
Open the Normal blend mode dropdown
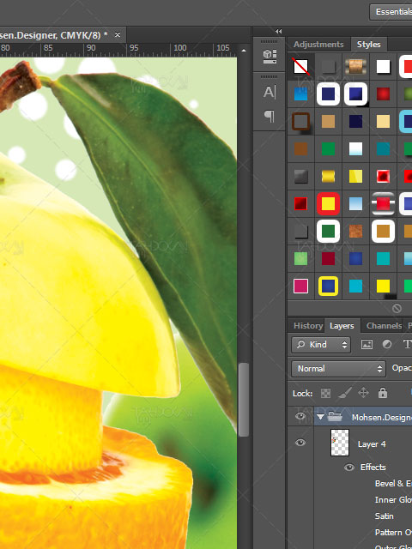[x=338, y=369]
